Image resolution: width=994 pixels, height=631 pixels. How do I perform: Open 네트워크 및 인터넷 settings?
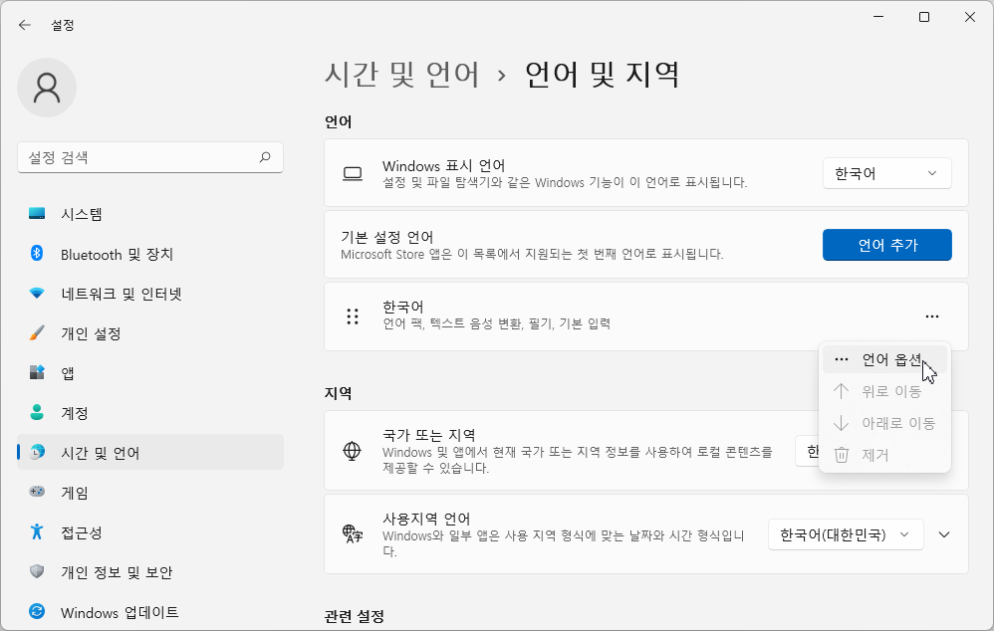pos(150,294)
